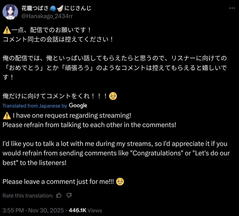
Task: Click the display name 花籠つばさ
Action: click(35, 8)
